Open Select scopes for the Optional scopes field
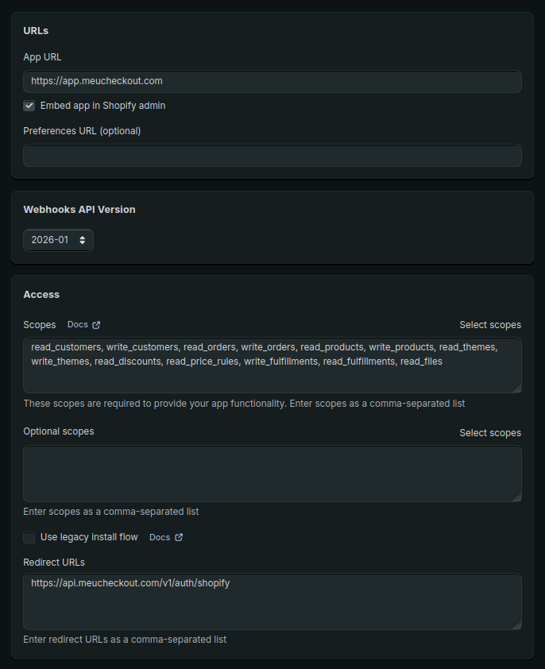Viewport: 545px width, 669px height. click(490, 433)
